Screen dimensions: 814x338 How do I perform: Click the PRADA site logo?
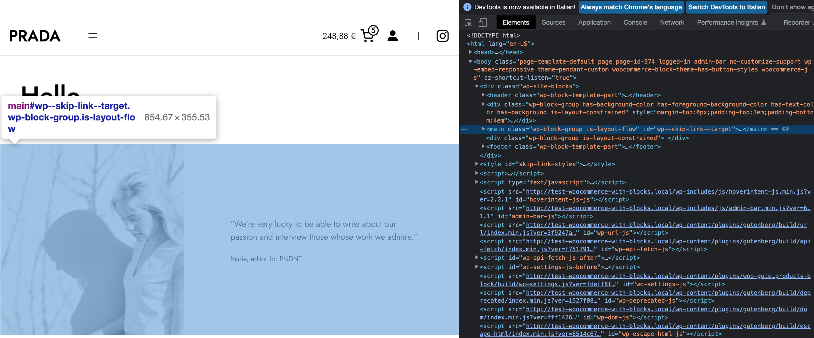point(35,36)
